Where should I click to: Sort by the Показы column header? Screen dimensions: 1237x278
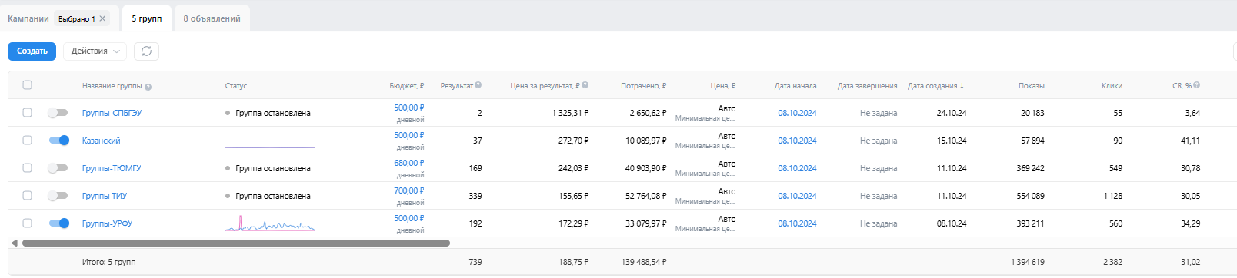1032,85
